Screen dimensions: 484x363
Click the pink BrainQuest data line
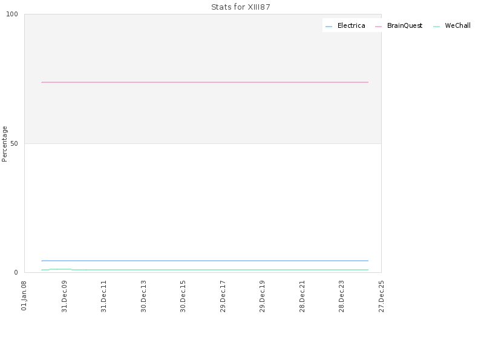[x=205, y=82]
